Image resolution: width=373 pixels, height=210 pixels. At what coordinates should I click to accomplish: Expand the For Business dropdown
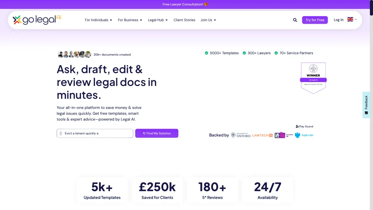coord(130,20)
